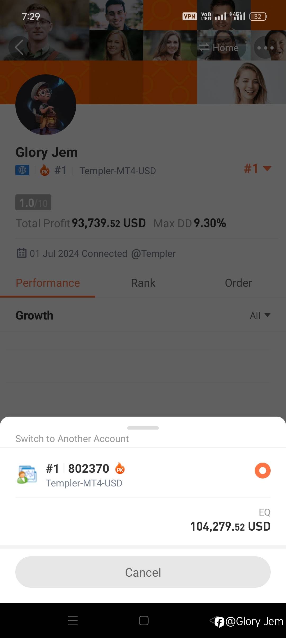Tap the account avatar icon in switch sheet
This screenshot has width=286, height=638.
(x=27, y=475)
